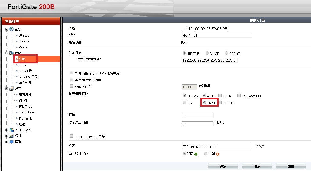Screen dimensions: 311x171
Task: Click the 設定 config icon
Action: [12, 88]
